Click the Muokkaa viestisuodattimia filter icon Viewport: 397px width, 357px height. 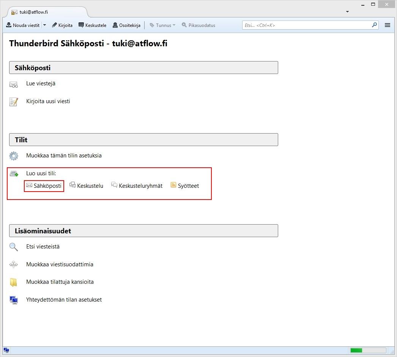14,265
